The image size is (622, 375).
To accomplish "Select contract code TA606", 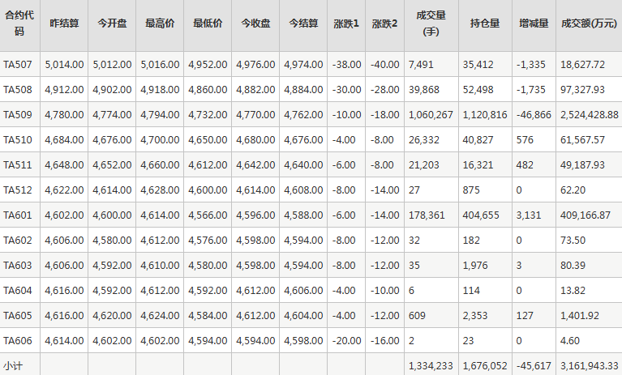I will click(x=18, y=340).
